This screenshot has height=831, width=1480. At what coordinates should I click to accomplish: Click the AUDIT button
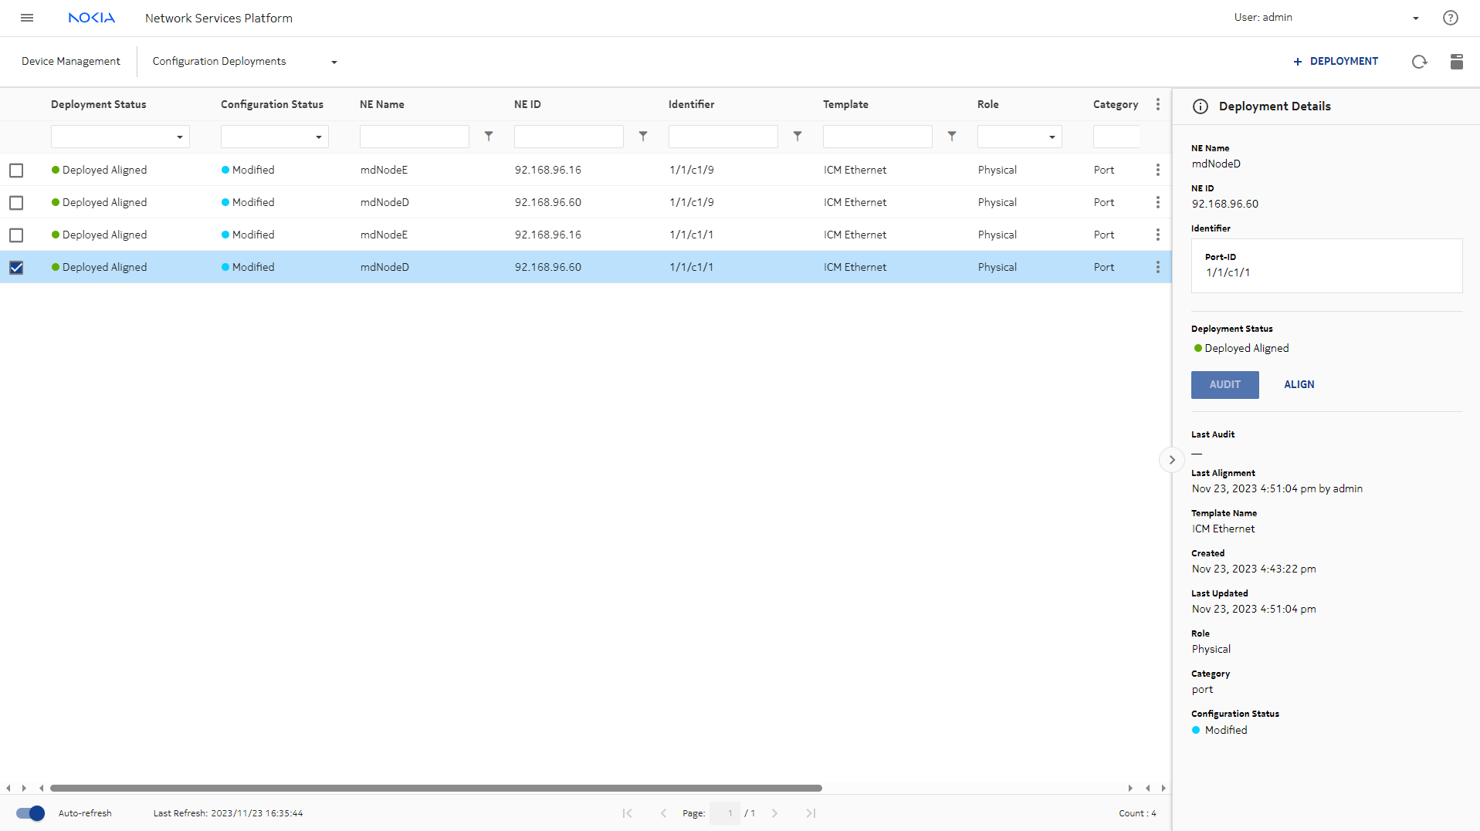pos(1224,385)
